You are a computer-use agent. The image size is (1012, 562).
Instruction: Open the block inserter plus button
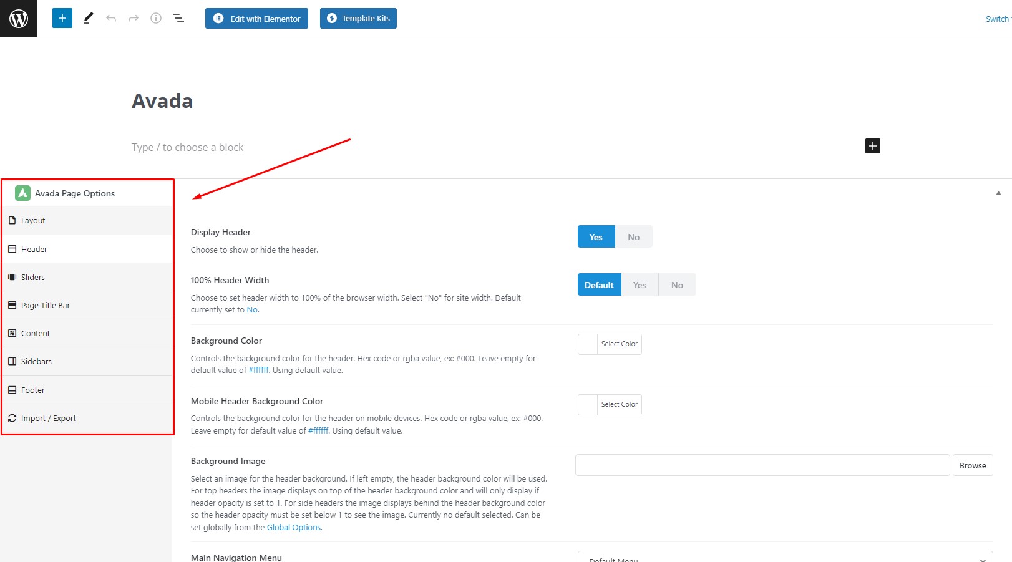click(x=62, y=18)
